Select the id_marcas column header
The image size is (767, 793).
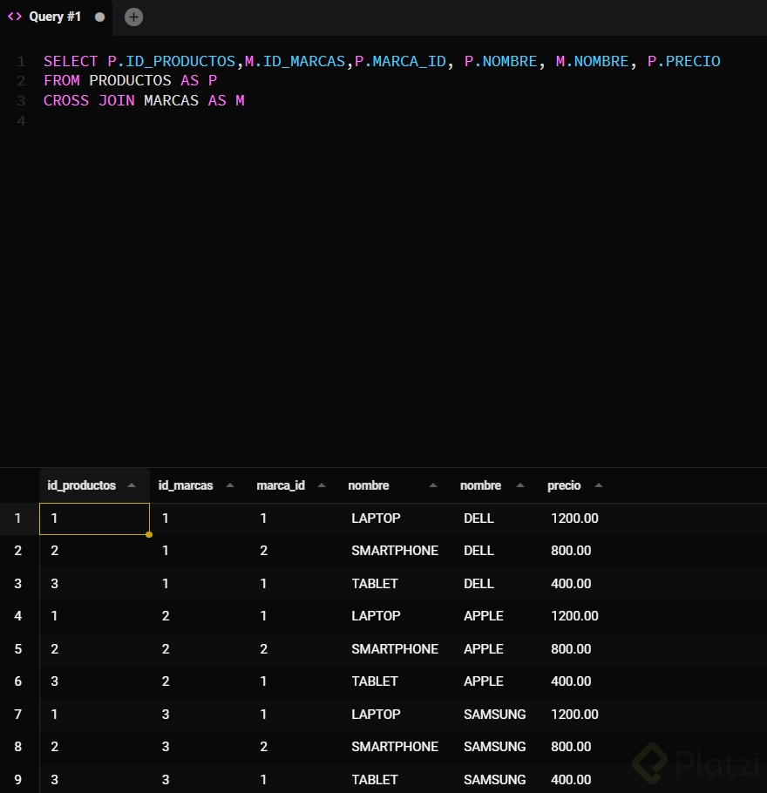click(186, 485)
